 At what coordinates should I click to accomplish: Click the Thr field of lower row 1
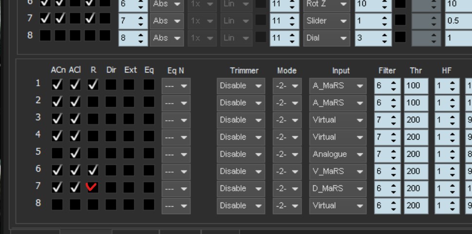tap(415, 86)
